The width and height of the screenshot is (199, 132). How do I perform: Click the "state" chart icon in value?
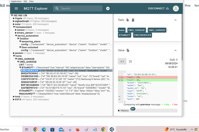[119, 96]
